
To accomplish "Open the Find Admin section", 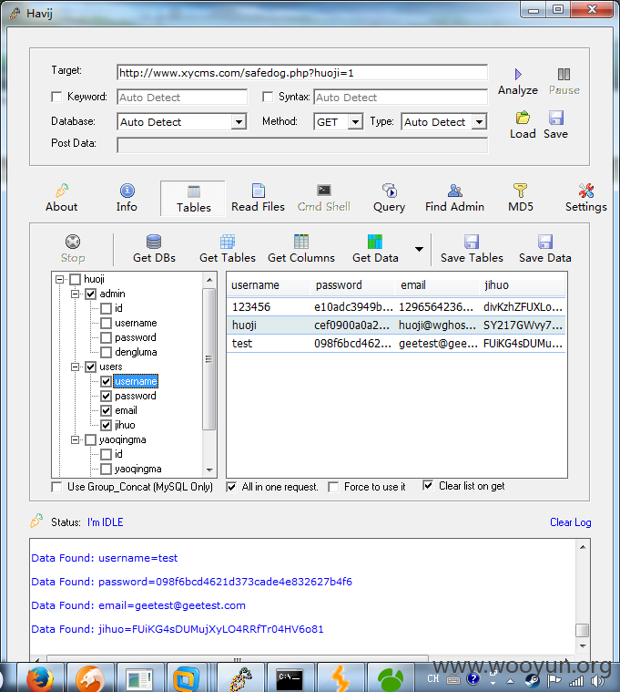I will [454, 199].
